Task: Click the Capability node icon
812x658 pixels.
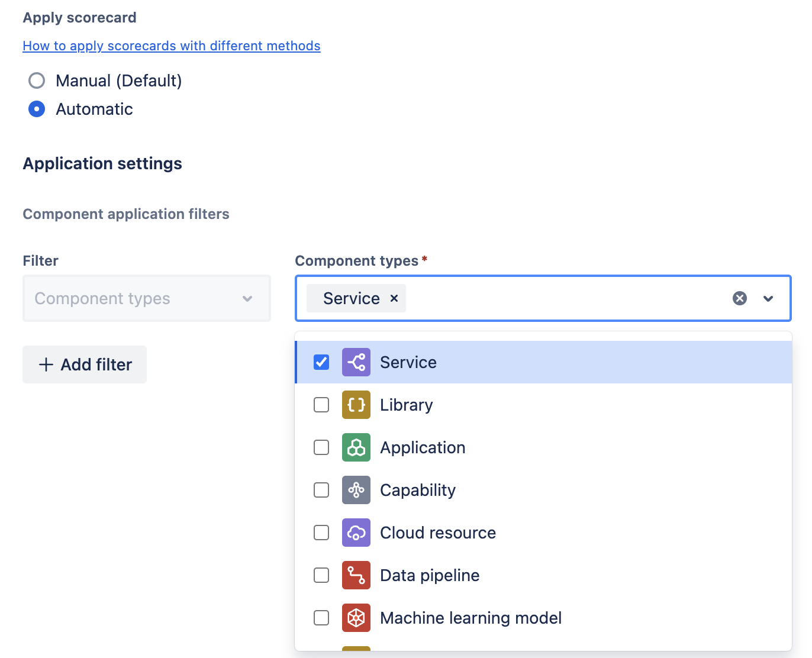Action: 356,490
